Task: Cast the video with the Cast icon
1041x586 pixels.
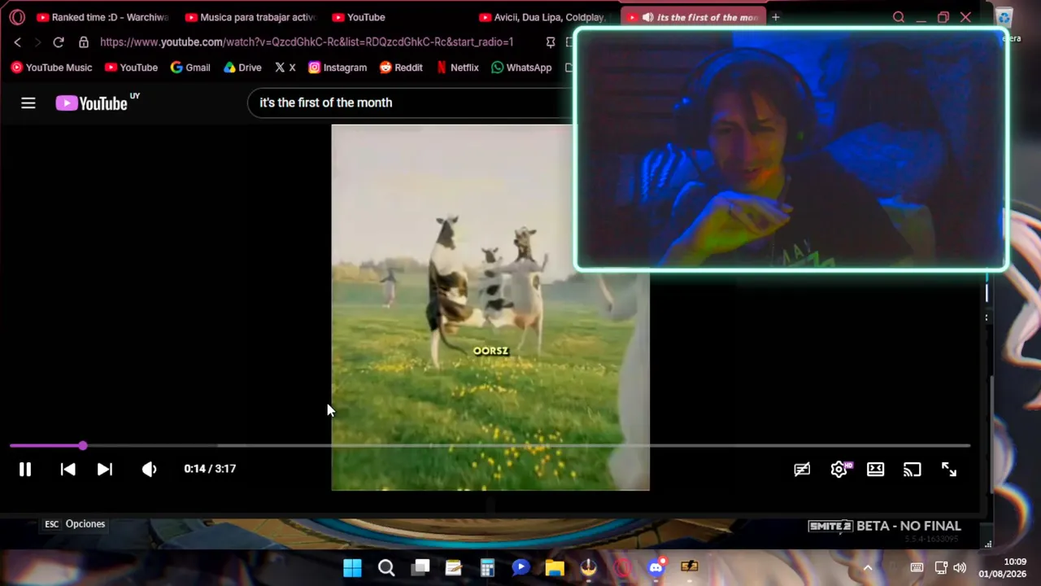Action: click(912, 470)
